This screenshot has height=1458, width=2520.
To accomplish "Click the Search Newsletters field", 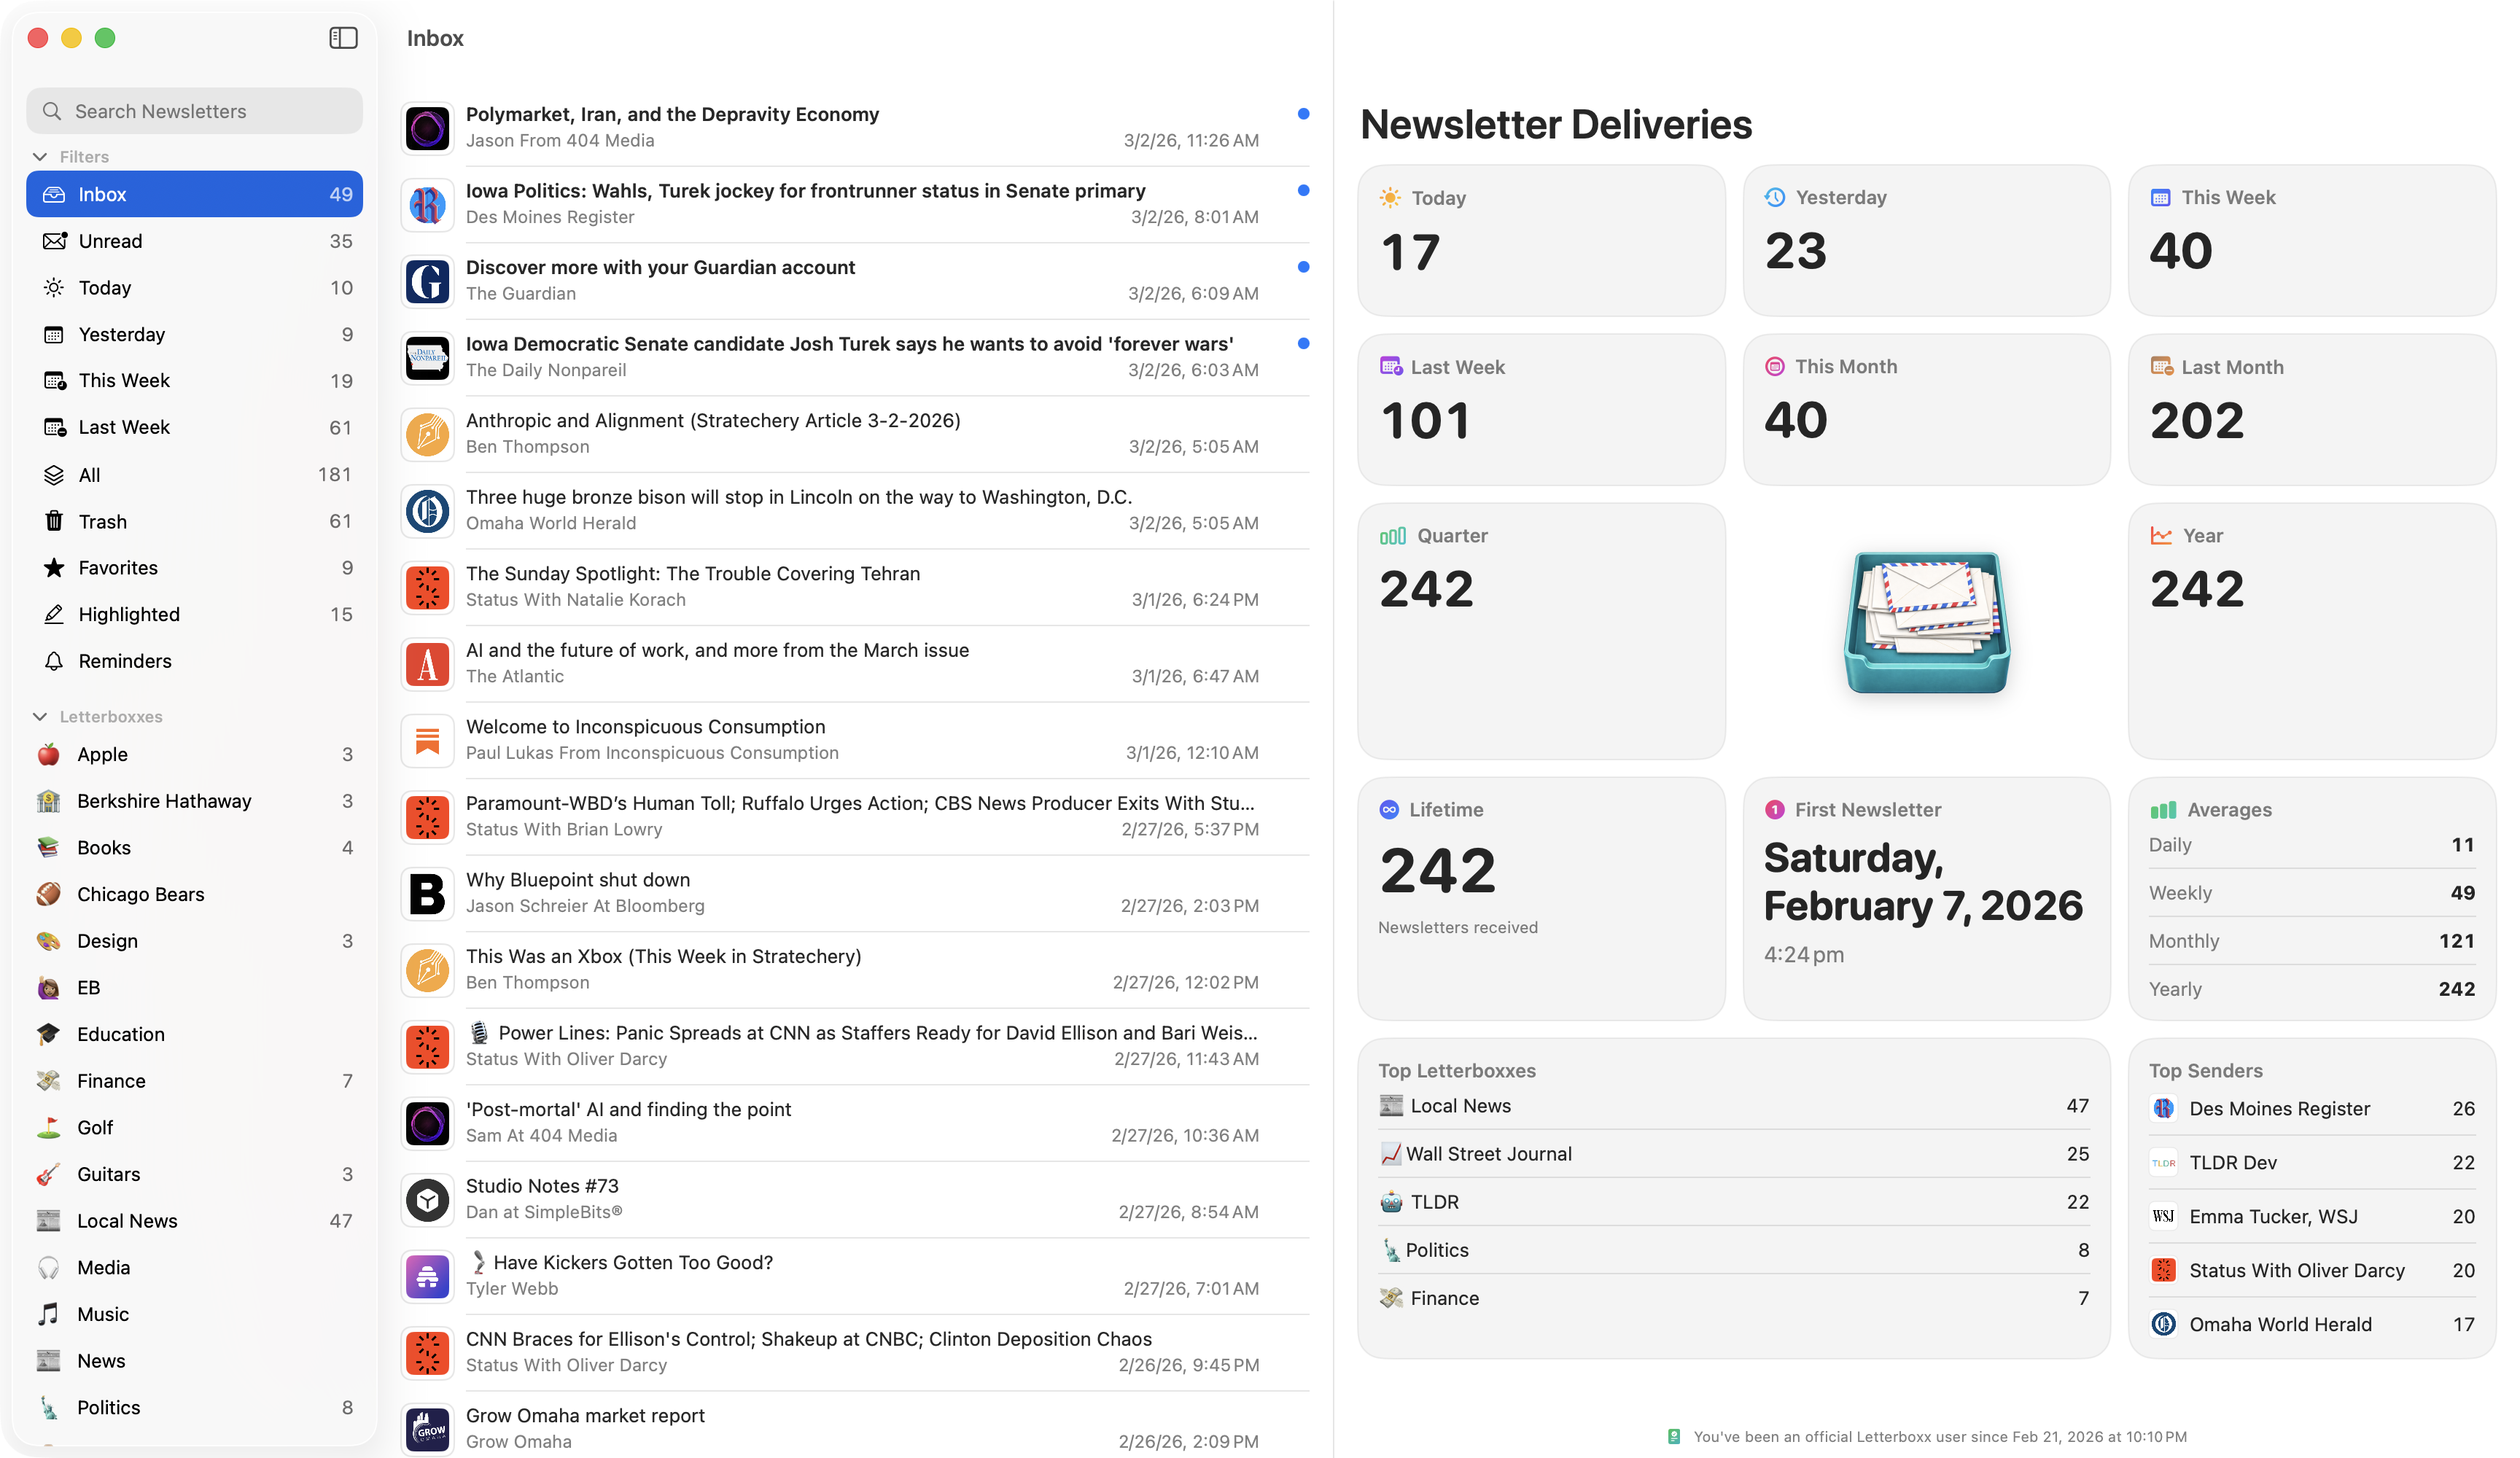I will point(194,111).
